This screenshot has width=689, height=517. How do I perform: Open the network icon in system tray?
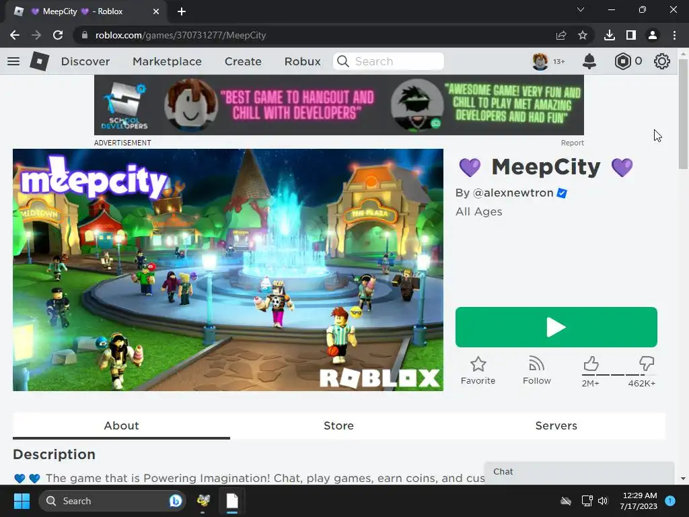click(x=587, y=501)
